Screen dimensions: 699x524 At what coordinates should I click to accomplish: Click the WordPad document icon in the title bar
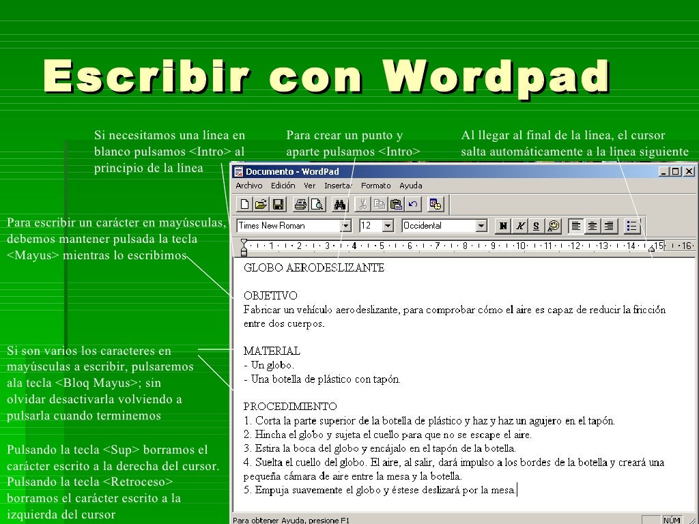(239, 171)
